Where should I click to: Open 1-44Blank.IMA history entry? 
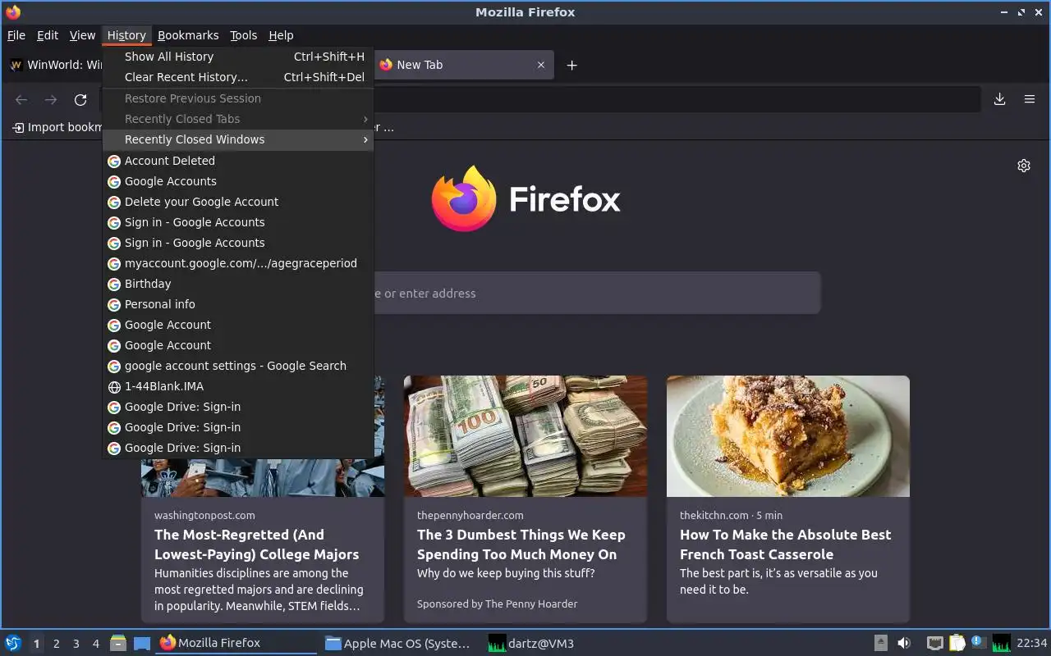[238, 386]
